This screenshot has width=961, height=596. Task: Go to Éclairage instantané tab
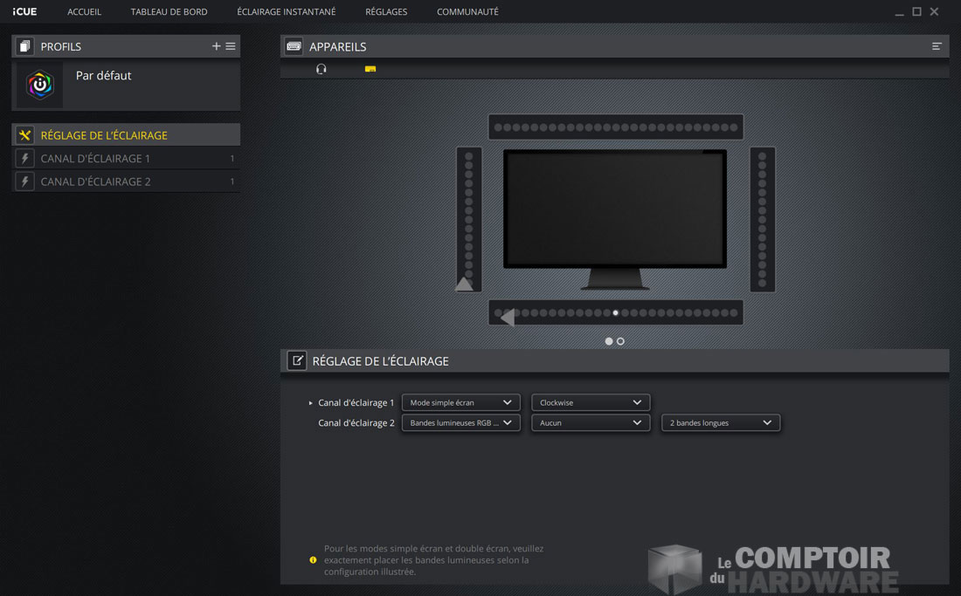[x=286, y=12]
